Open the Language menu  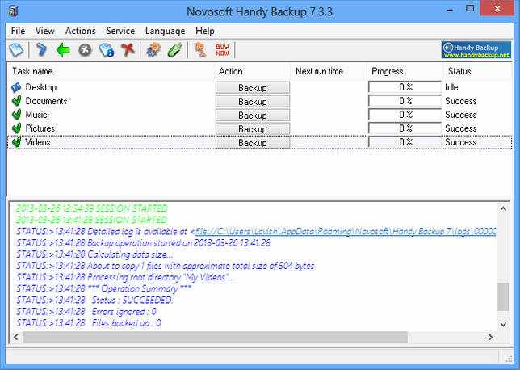coord(166,31)
